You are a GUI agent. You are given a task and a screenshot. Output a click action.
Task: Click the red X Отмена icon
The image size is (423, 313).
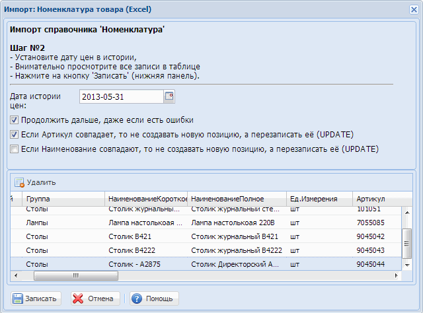78,298
